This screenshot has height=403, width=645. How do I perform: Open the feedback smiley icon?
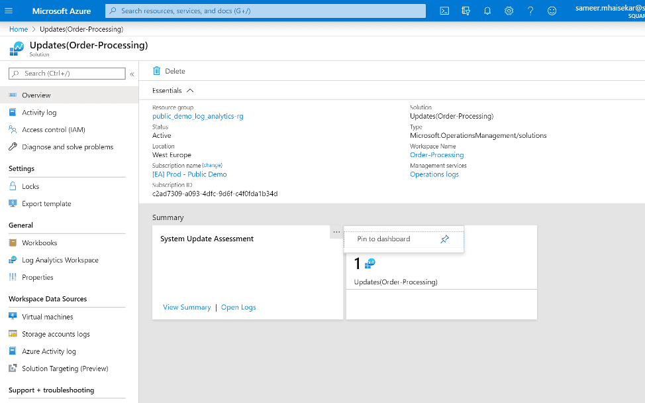552,11
